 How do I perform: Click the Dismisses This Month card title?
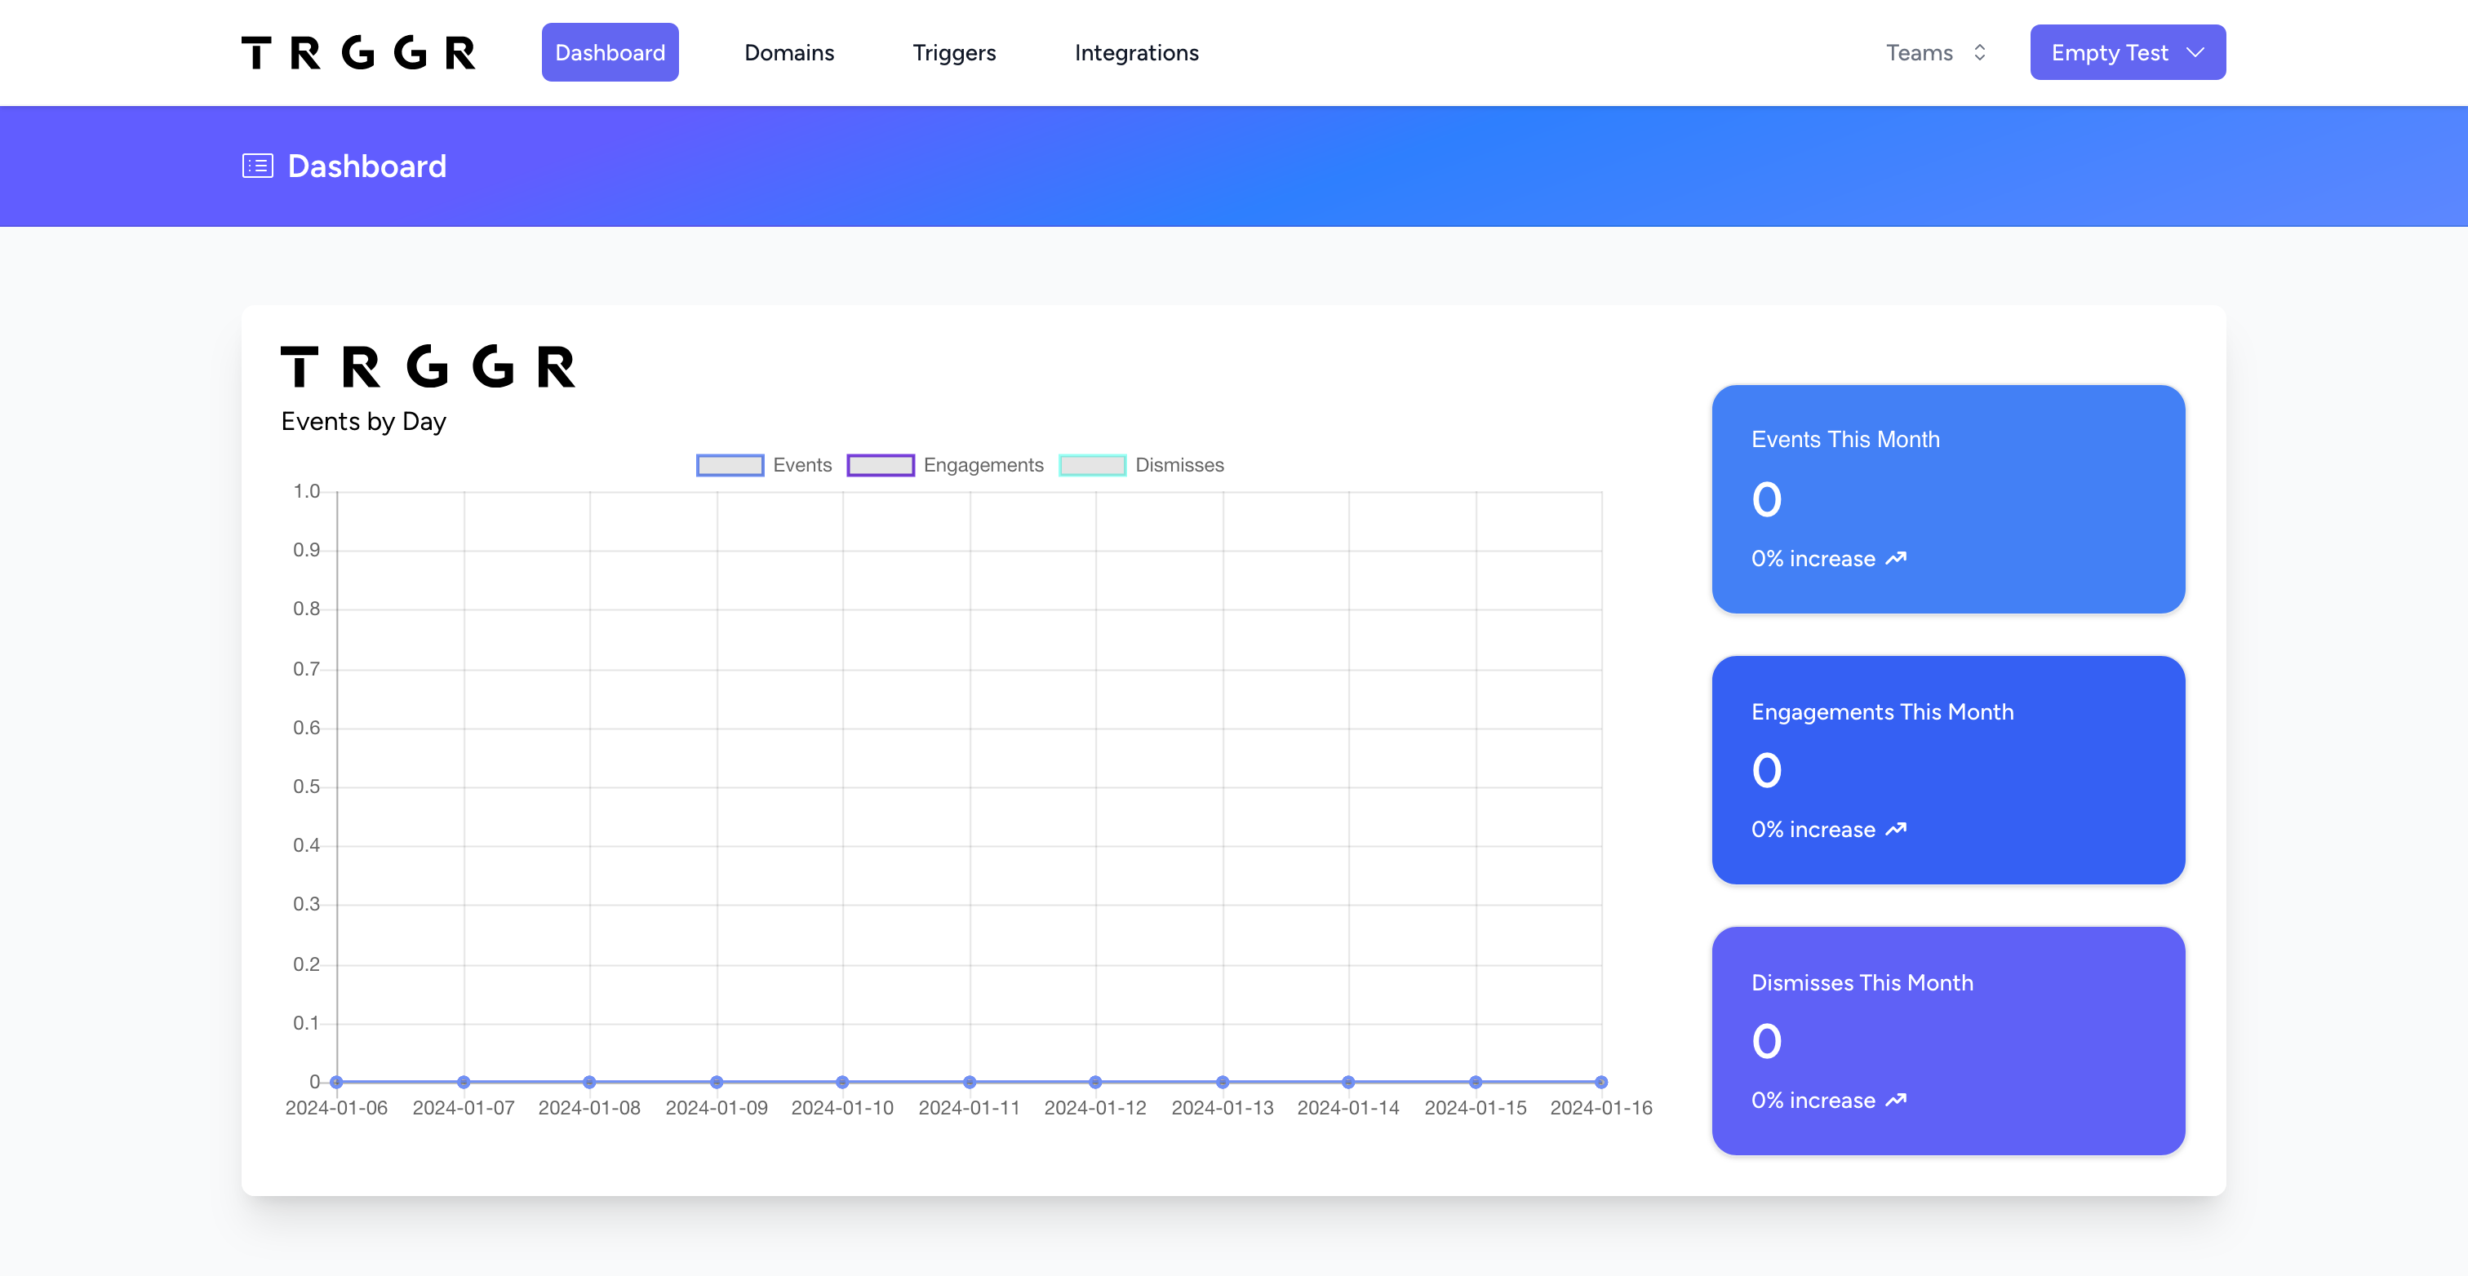1862,983
